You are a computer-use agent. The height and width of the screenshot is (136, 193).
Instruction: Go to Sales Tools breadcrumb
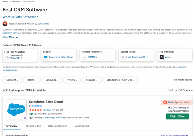[x=15, y=2]
